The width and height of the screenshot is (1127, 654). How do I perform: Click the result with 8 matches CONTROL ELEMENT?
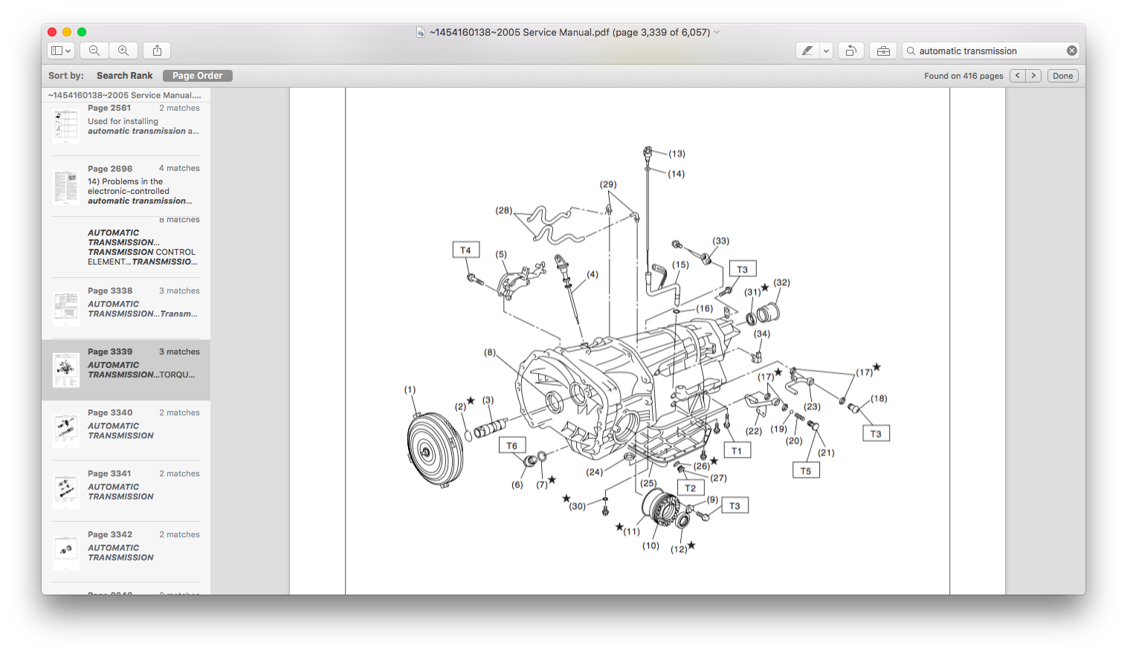click(x=126, y=247)
